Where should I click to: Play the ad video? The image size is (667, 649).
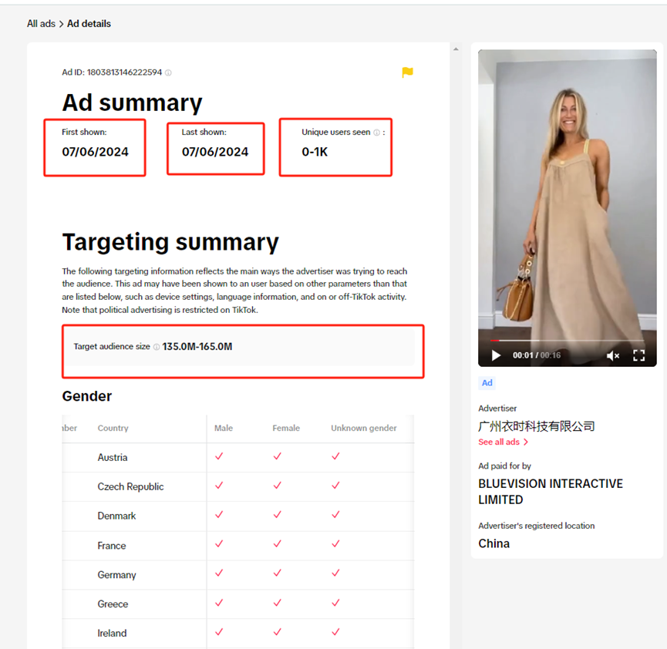tap(496, 355)
